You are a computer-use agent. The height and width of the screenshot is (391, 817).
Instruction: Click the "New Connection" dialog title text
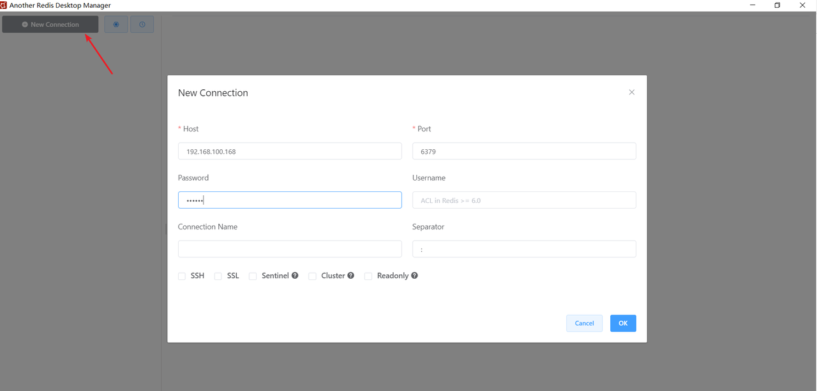pos(213,93)
